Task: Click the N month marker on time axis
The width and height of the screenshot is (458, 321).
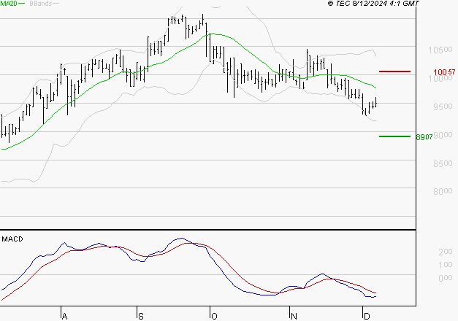Action: [294, 317]
